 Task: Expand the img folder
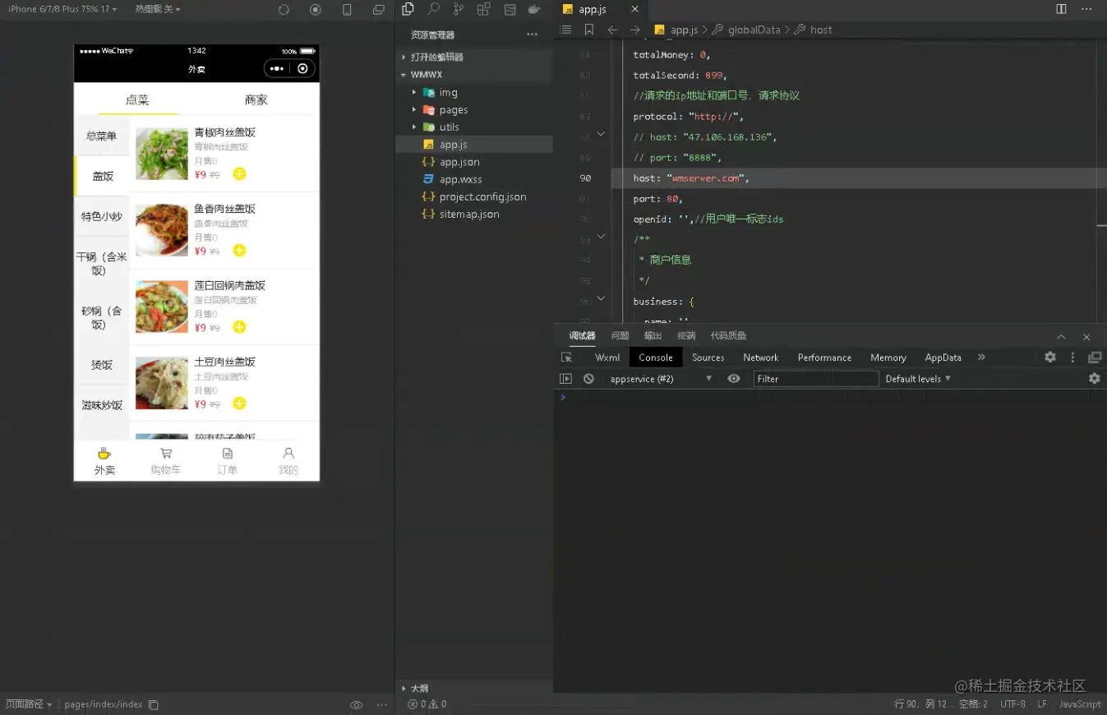click(474, 93)
